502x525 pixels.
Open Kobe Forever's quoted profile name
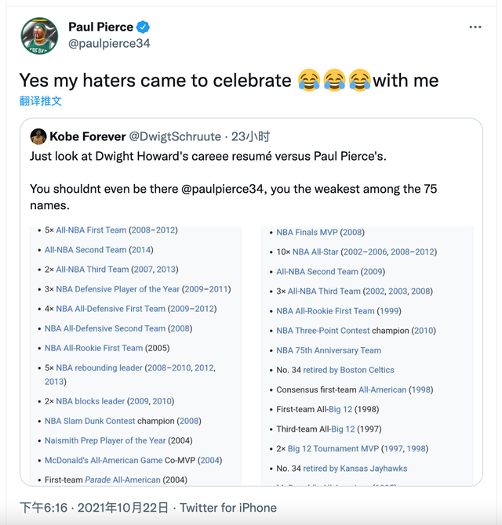[86, 136]
